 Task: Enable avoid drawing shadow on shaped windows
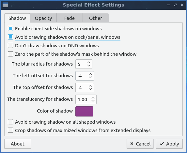tap(10, 122)
